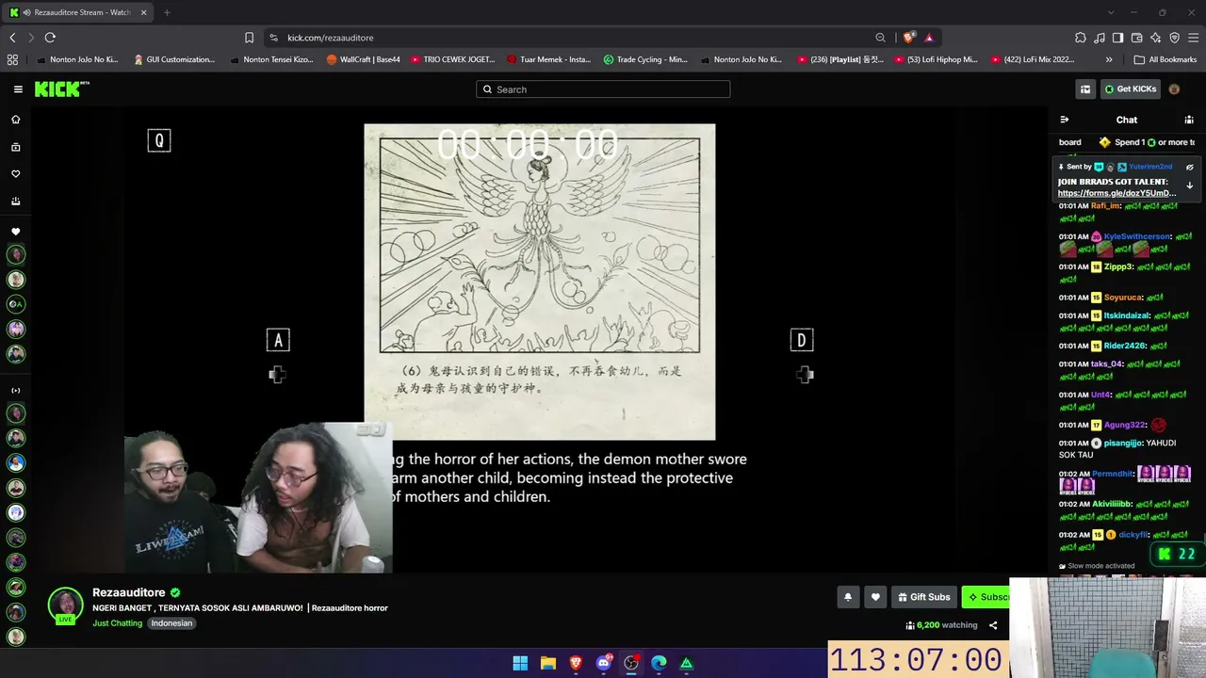The width and height of the screenshot is (1206, 678).
Task: Share the stream using the share icon
Action: coord(993,625)
